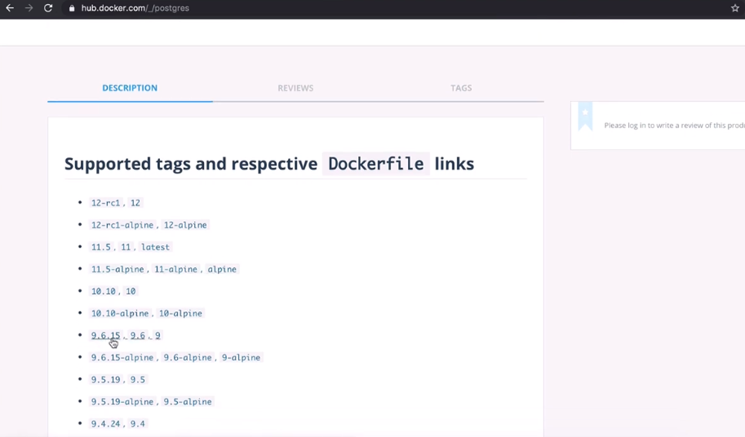Viewport: 745px width, 437px height.
Task: Open the 12-rc1-alpine tag link
Action: pyautogui.click(x=122, y=225)
